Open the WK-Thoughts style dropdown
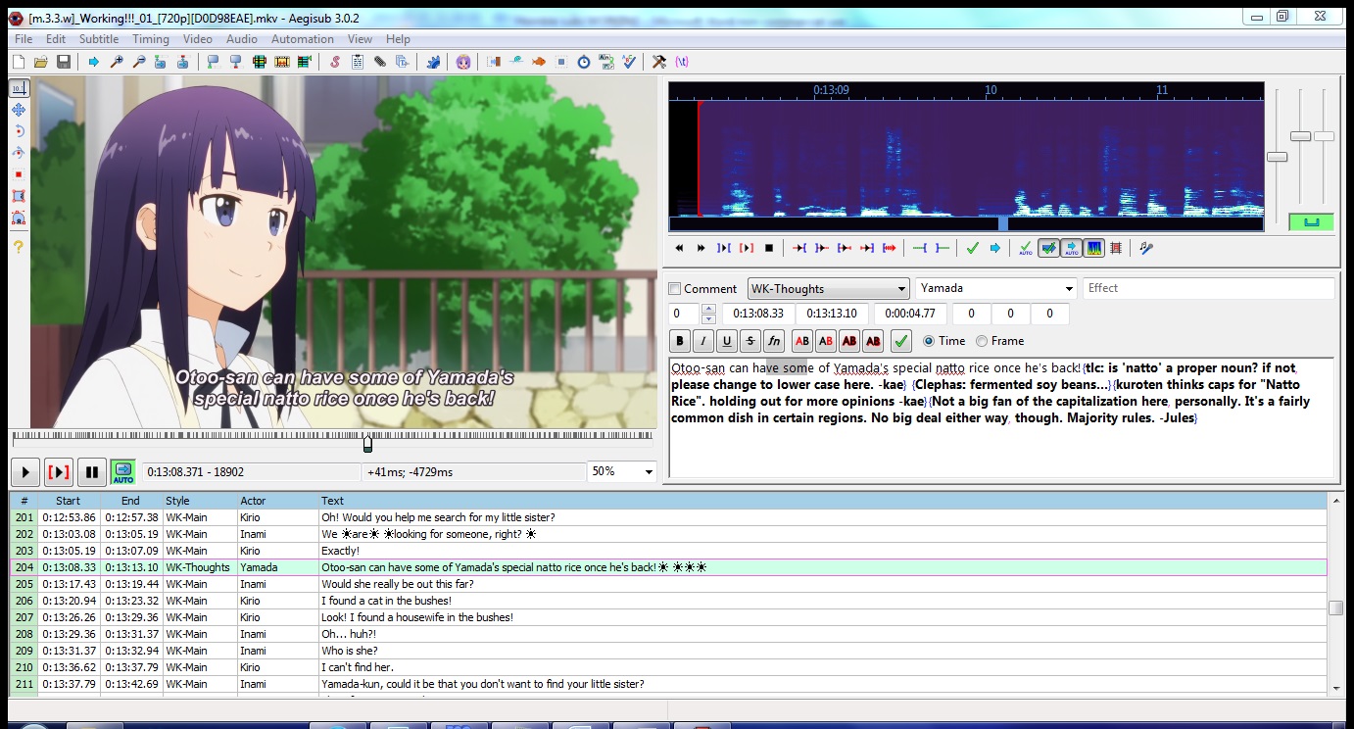The height and width of the screenshot is (729, 1354). coord(829,289)
